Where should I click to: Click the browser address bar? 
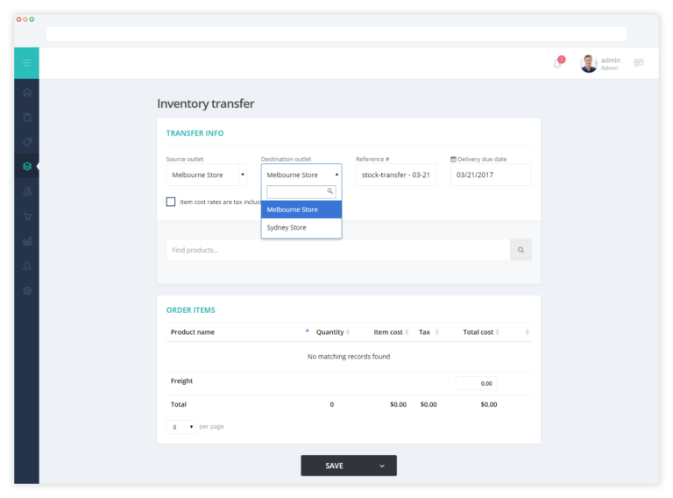336,34
